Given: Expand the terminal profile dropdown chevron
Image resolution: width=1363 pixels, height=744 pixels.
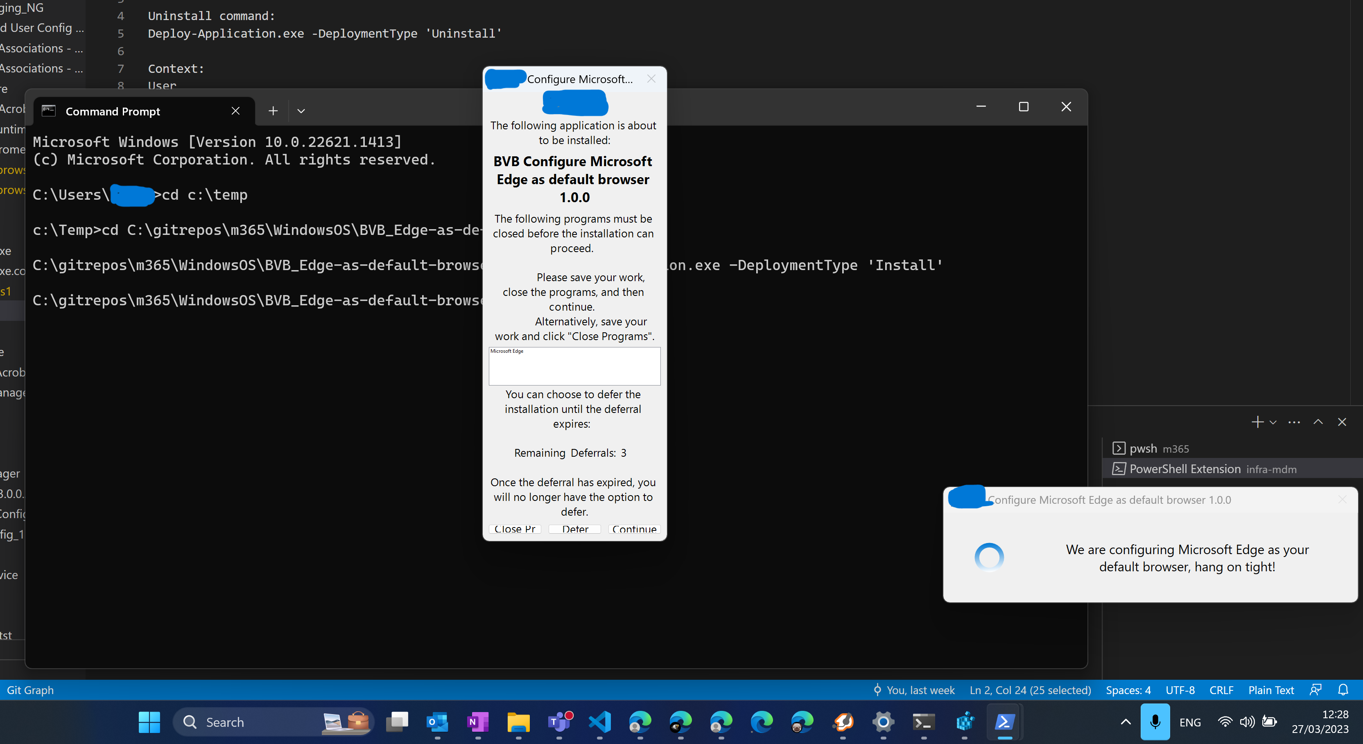Looking at the screenshot, I should tap(301, 111).
